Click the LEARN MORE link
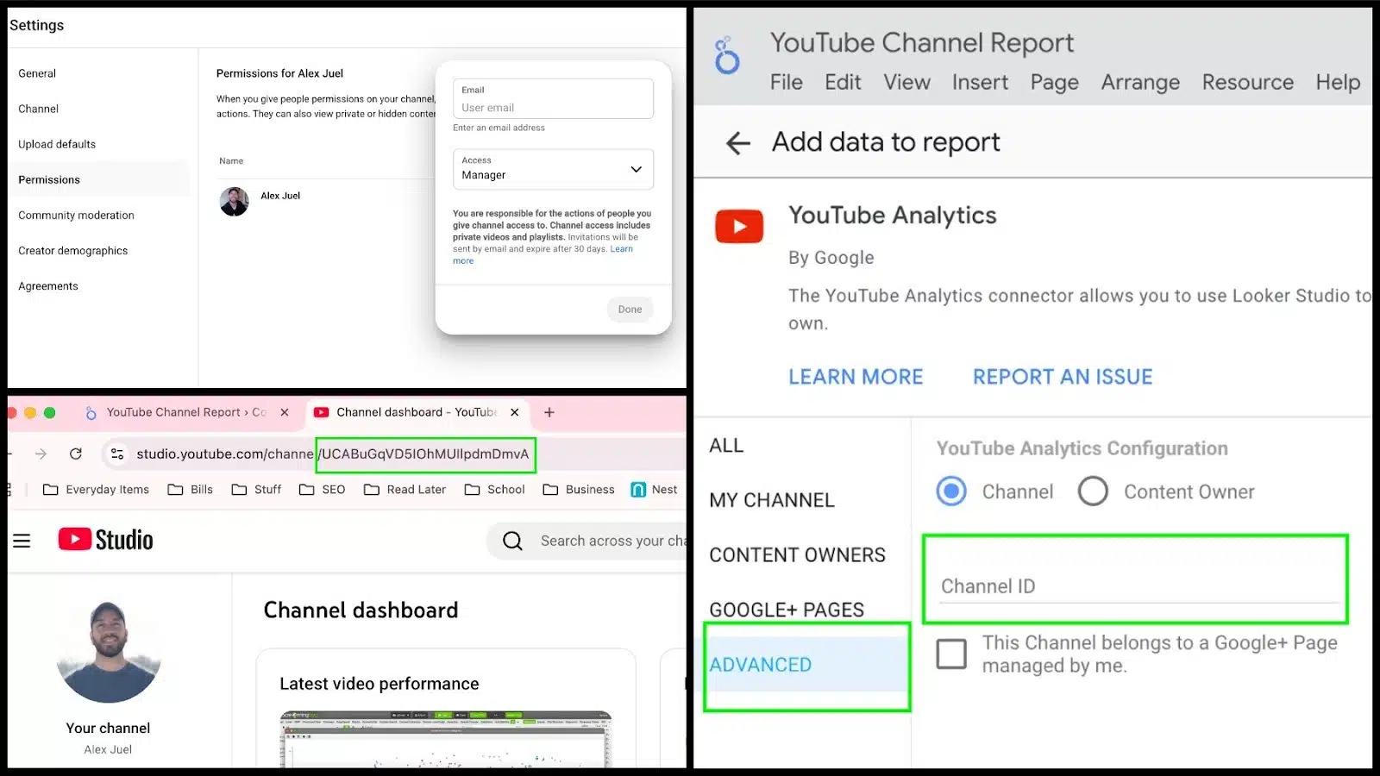The width and height of the screenshot is (1380, 776). (856, 377)
